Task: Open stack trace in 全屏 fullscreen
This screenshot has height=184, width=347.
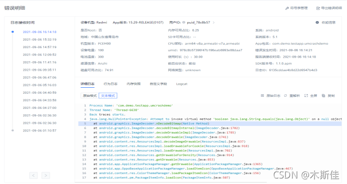Action: click(x=311, y=96)
